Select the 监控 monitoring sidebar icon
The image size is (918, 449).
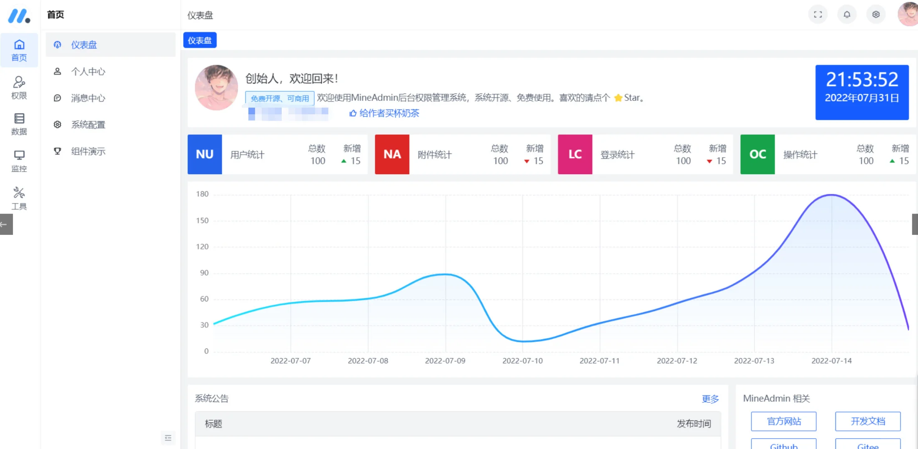(19, 160)
